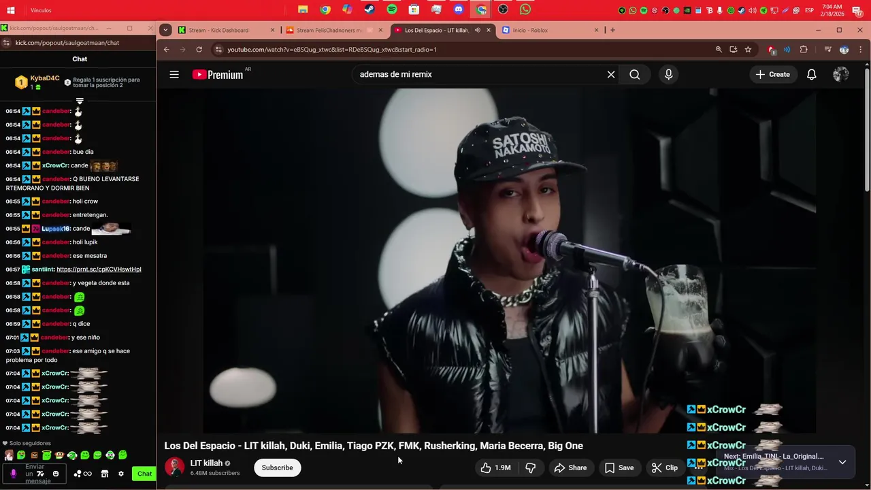Start YouTube voice search microphone
The width and height of the screenshot is (871, 490).
click(668, 74)
